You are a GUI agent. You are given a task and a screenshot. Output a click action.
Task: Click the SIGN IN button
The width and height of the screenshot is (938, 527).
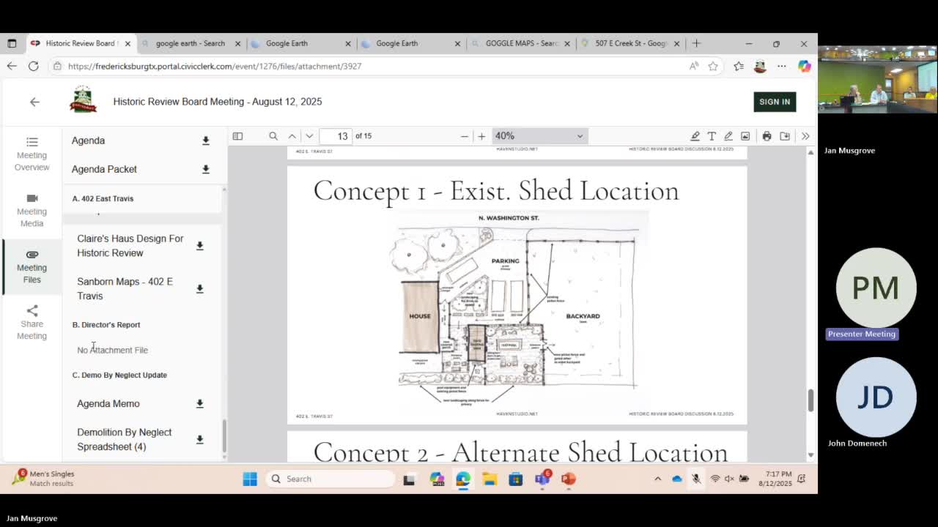point(775,102)
